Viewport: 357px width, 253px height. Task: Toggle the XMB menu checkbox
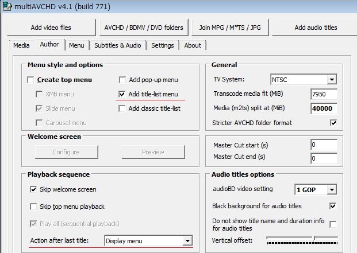click(39, 94)
